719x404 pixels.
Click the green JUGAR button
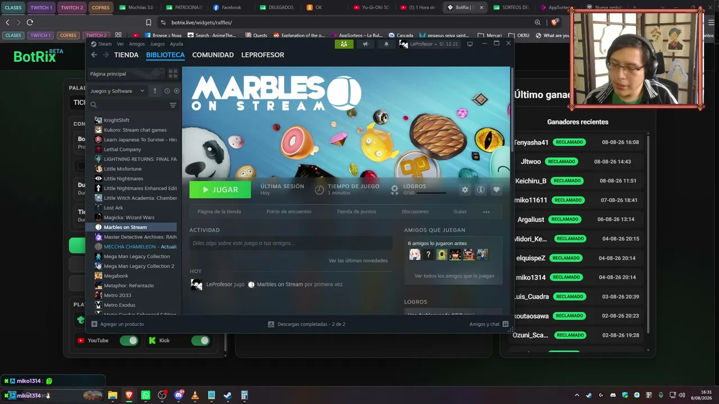[x=220, y=190]
